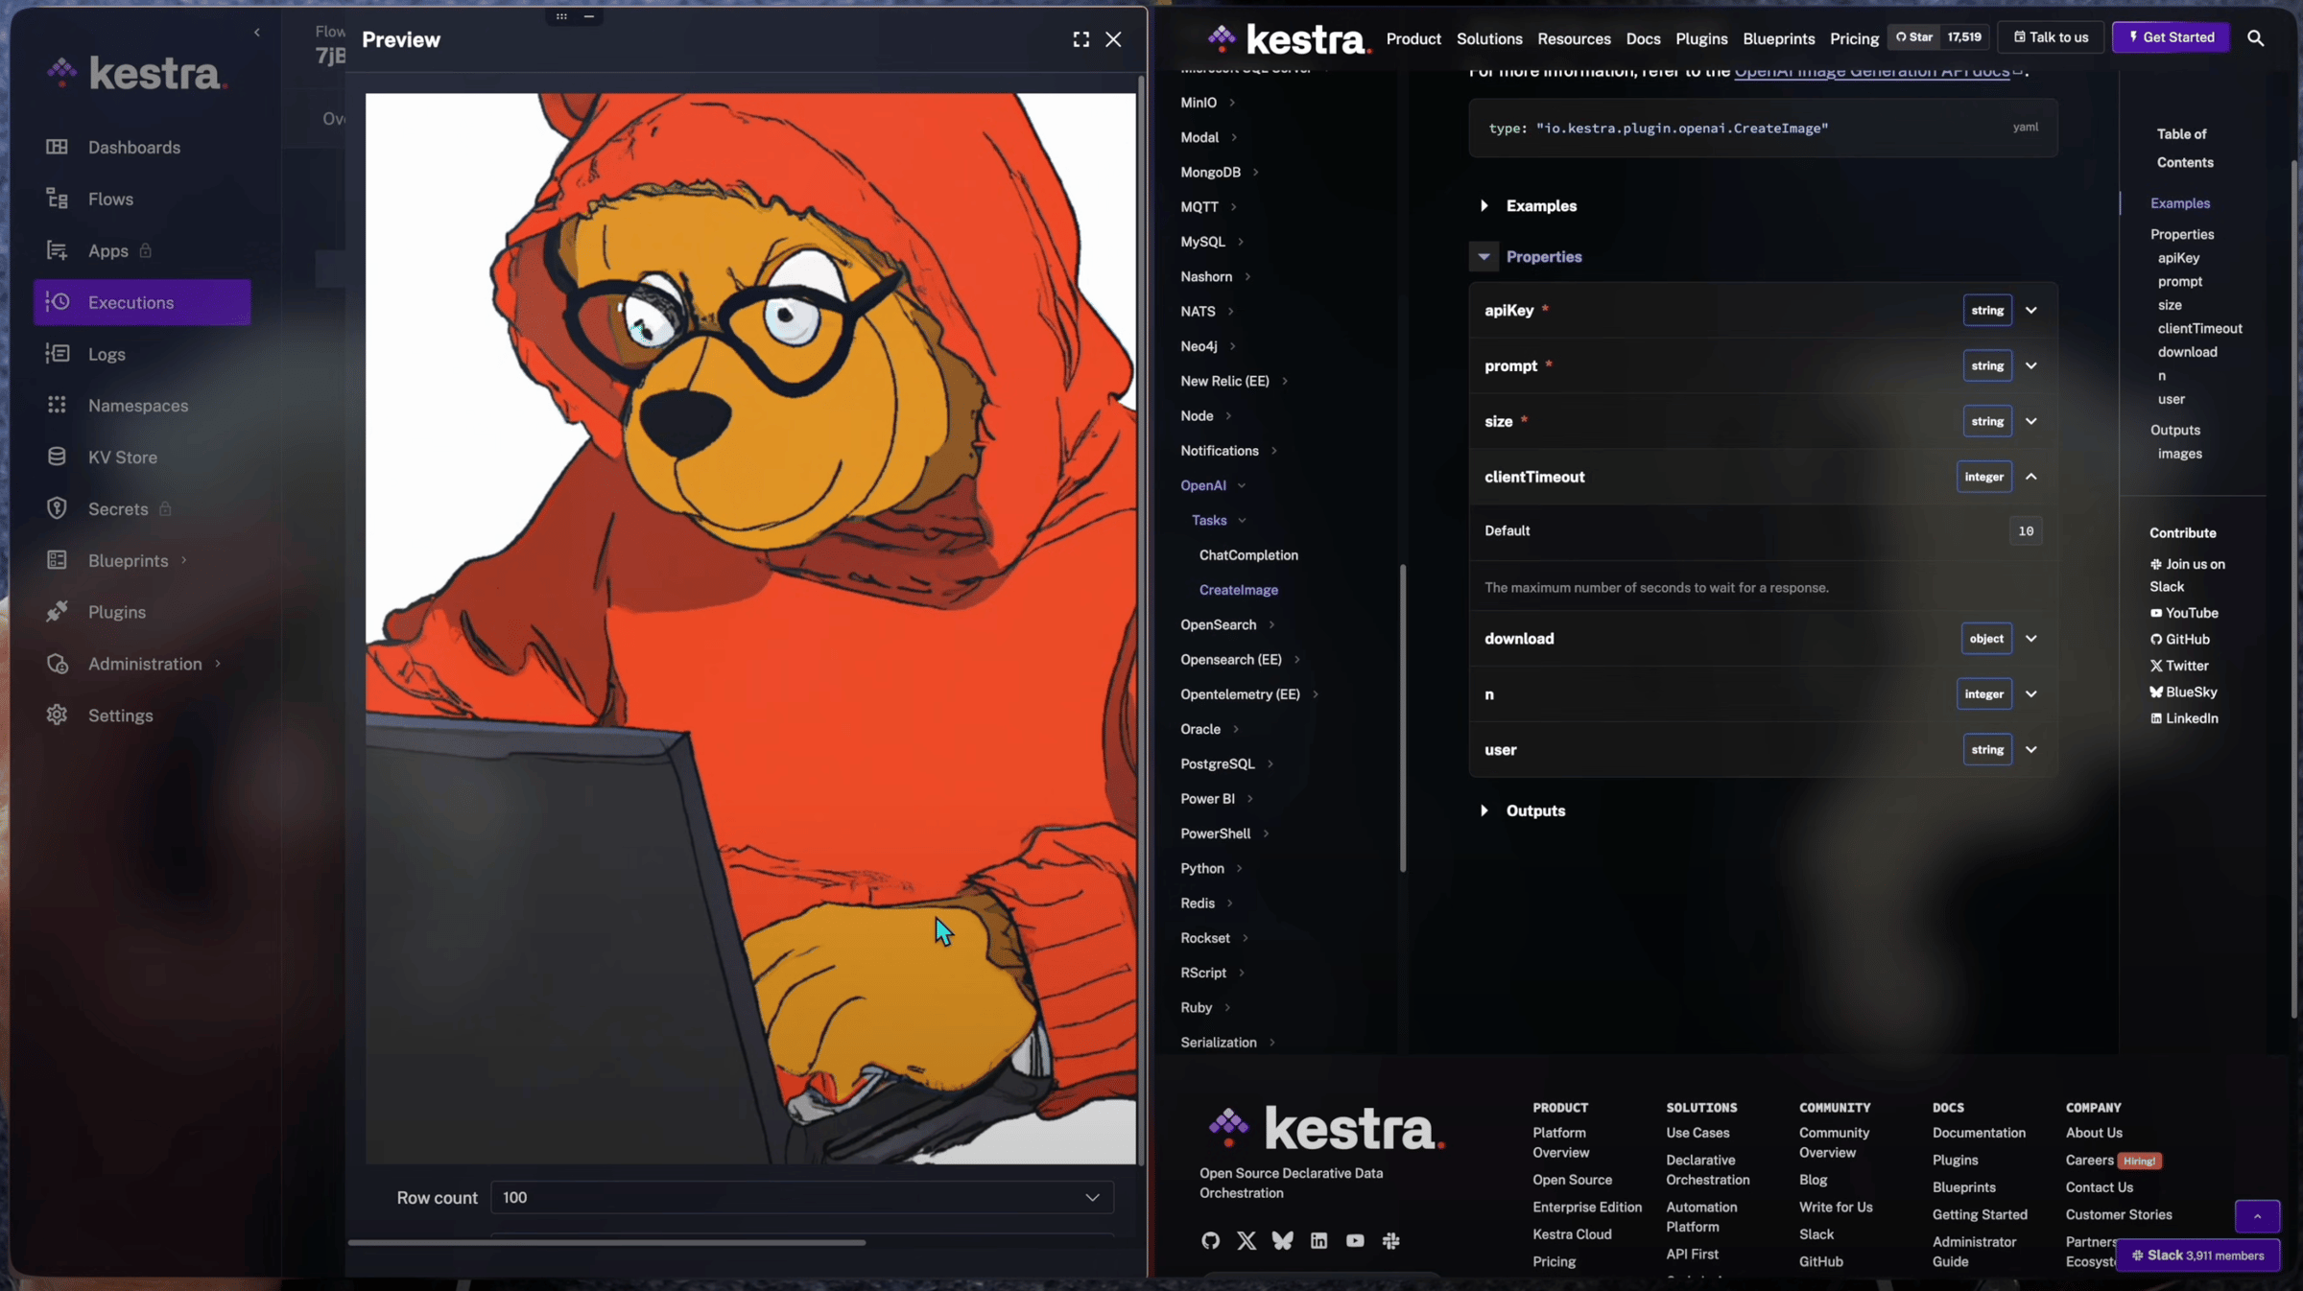Open KV Store database icon
Image resolution: width=2303 pixels, height=1291 pixels.
(57, 458)
